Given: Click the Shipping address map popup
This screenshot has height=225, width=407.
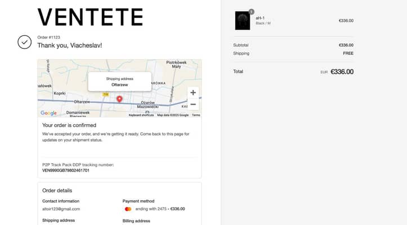Looking at the screenshot, I should pyautogui.click(x=119, y=82).
